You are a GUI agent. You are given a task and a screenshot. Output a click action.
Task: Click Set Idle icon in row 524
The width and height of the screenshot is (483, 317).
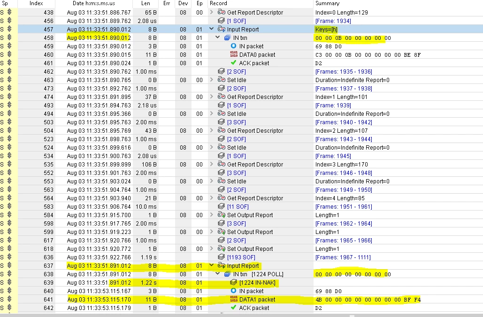pos(222,147)
